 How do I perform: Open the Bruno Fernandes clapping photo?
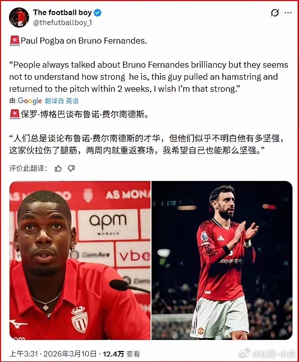222,260
